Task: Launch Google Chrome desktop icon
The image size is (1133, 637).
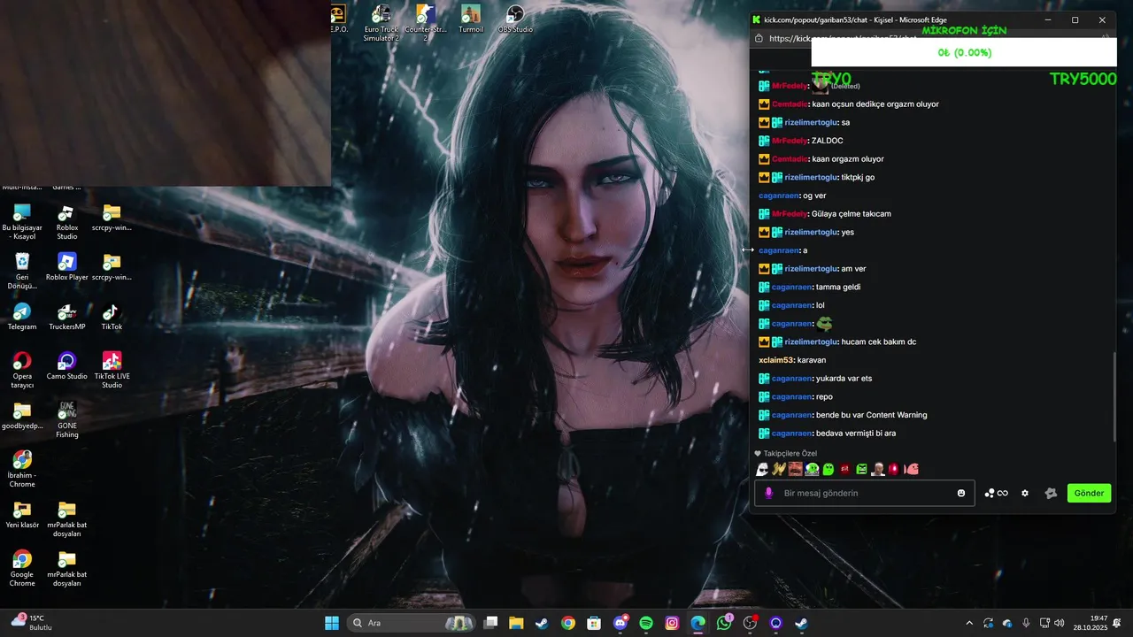Action: coord(22,569)
